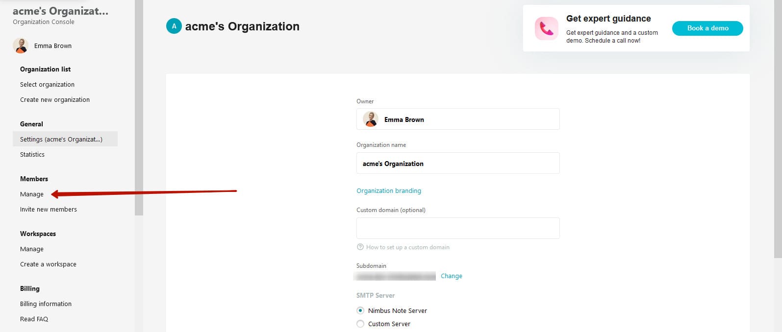The width and height of the screenshot is (782, 332).
Task: Open the How to set up a custom domain guide
Action: pyautogui.click(x=407, y=247)
